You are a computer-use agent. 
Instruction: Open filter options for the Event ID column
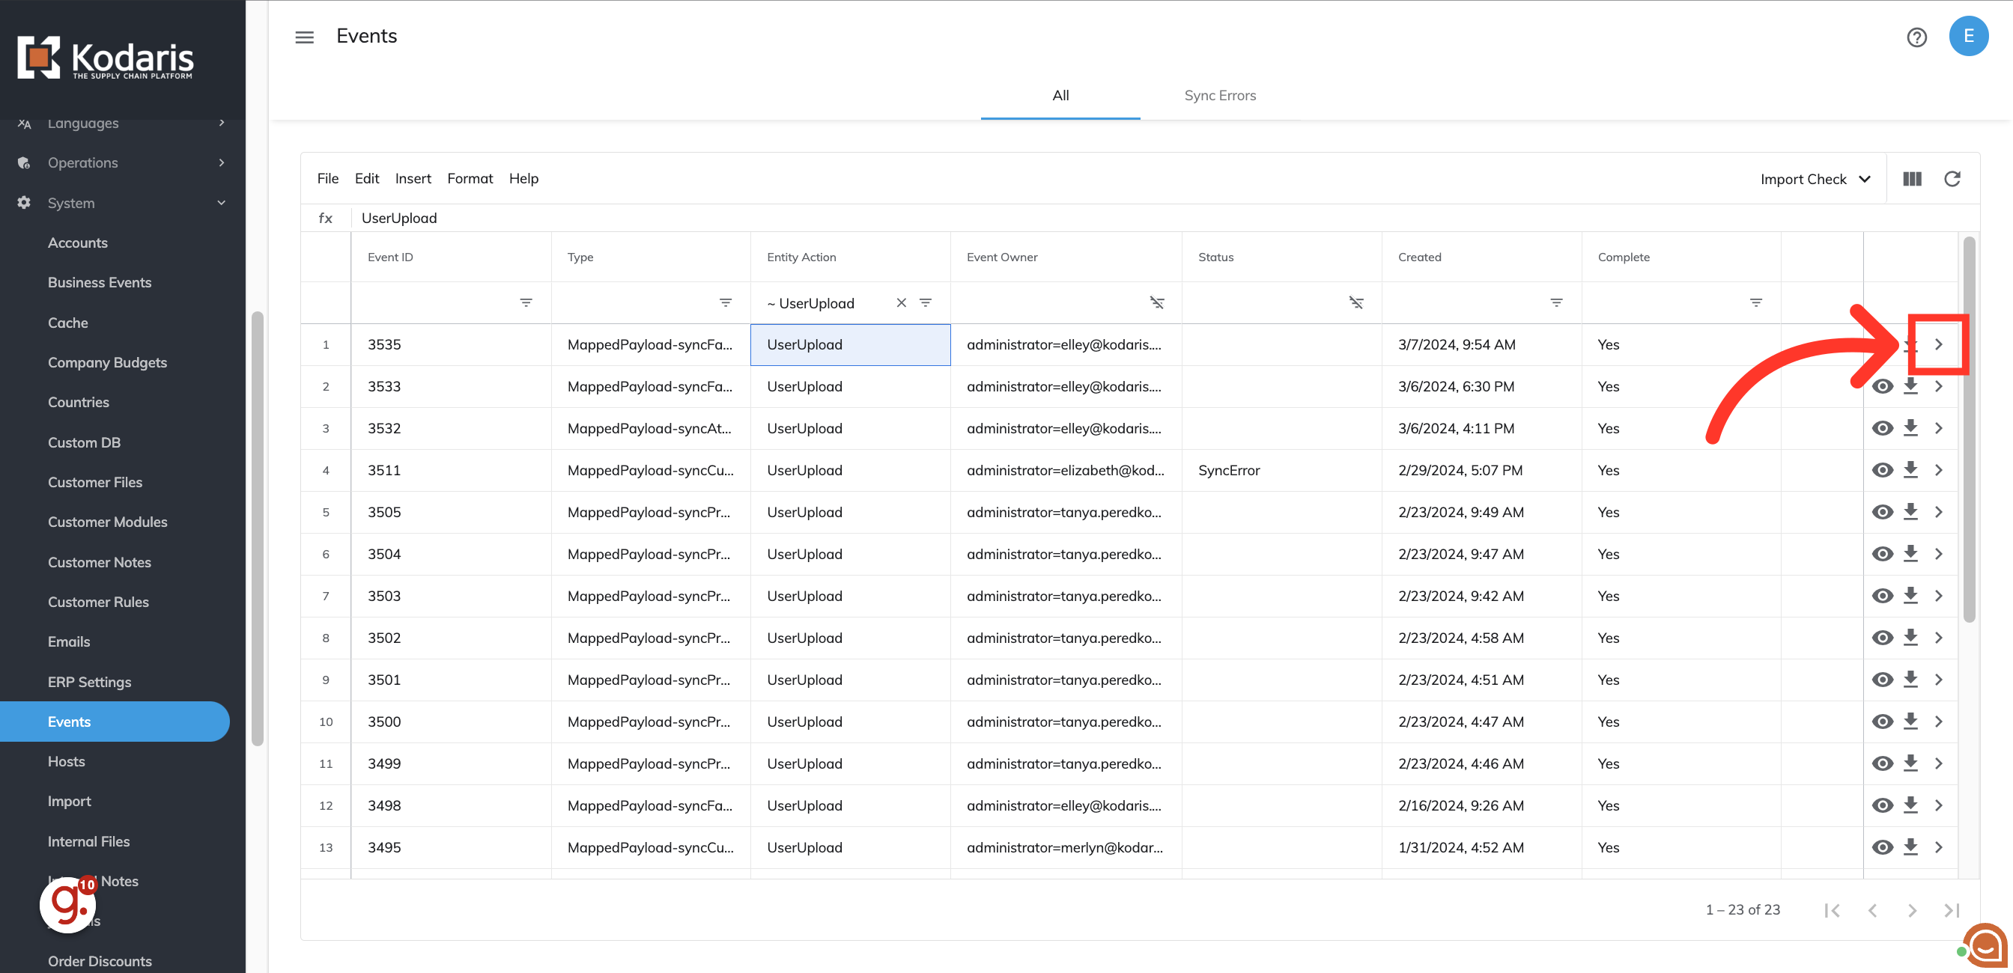click(526, 303)
